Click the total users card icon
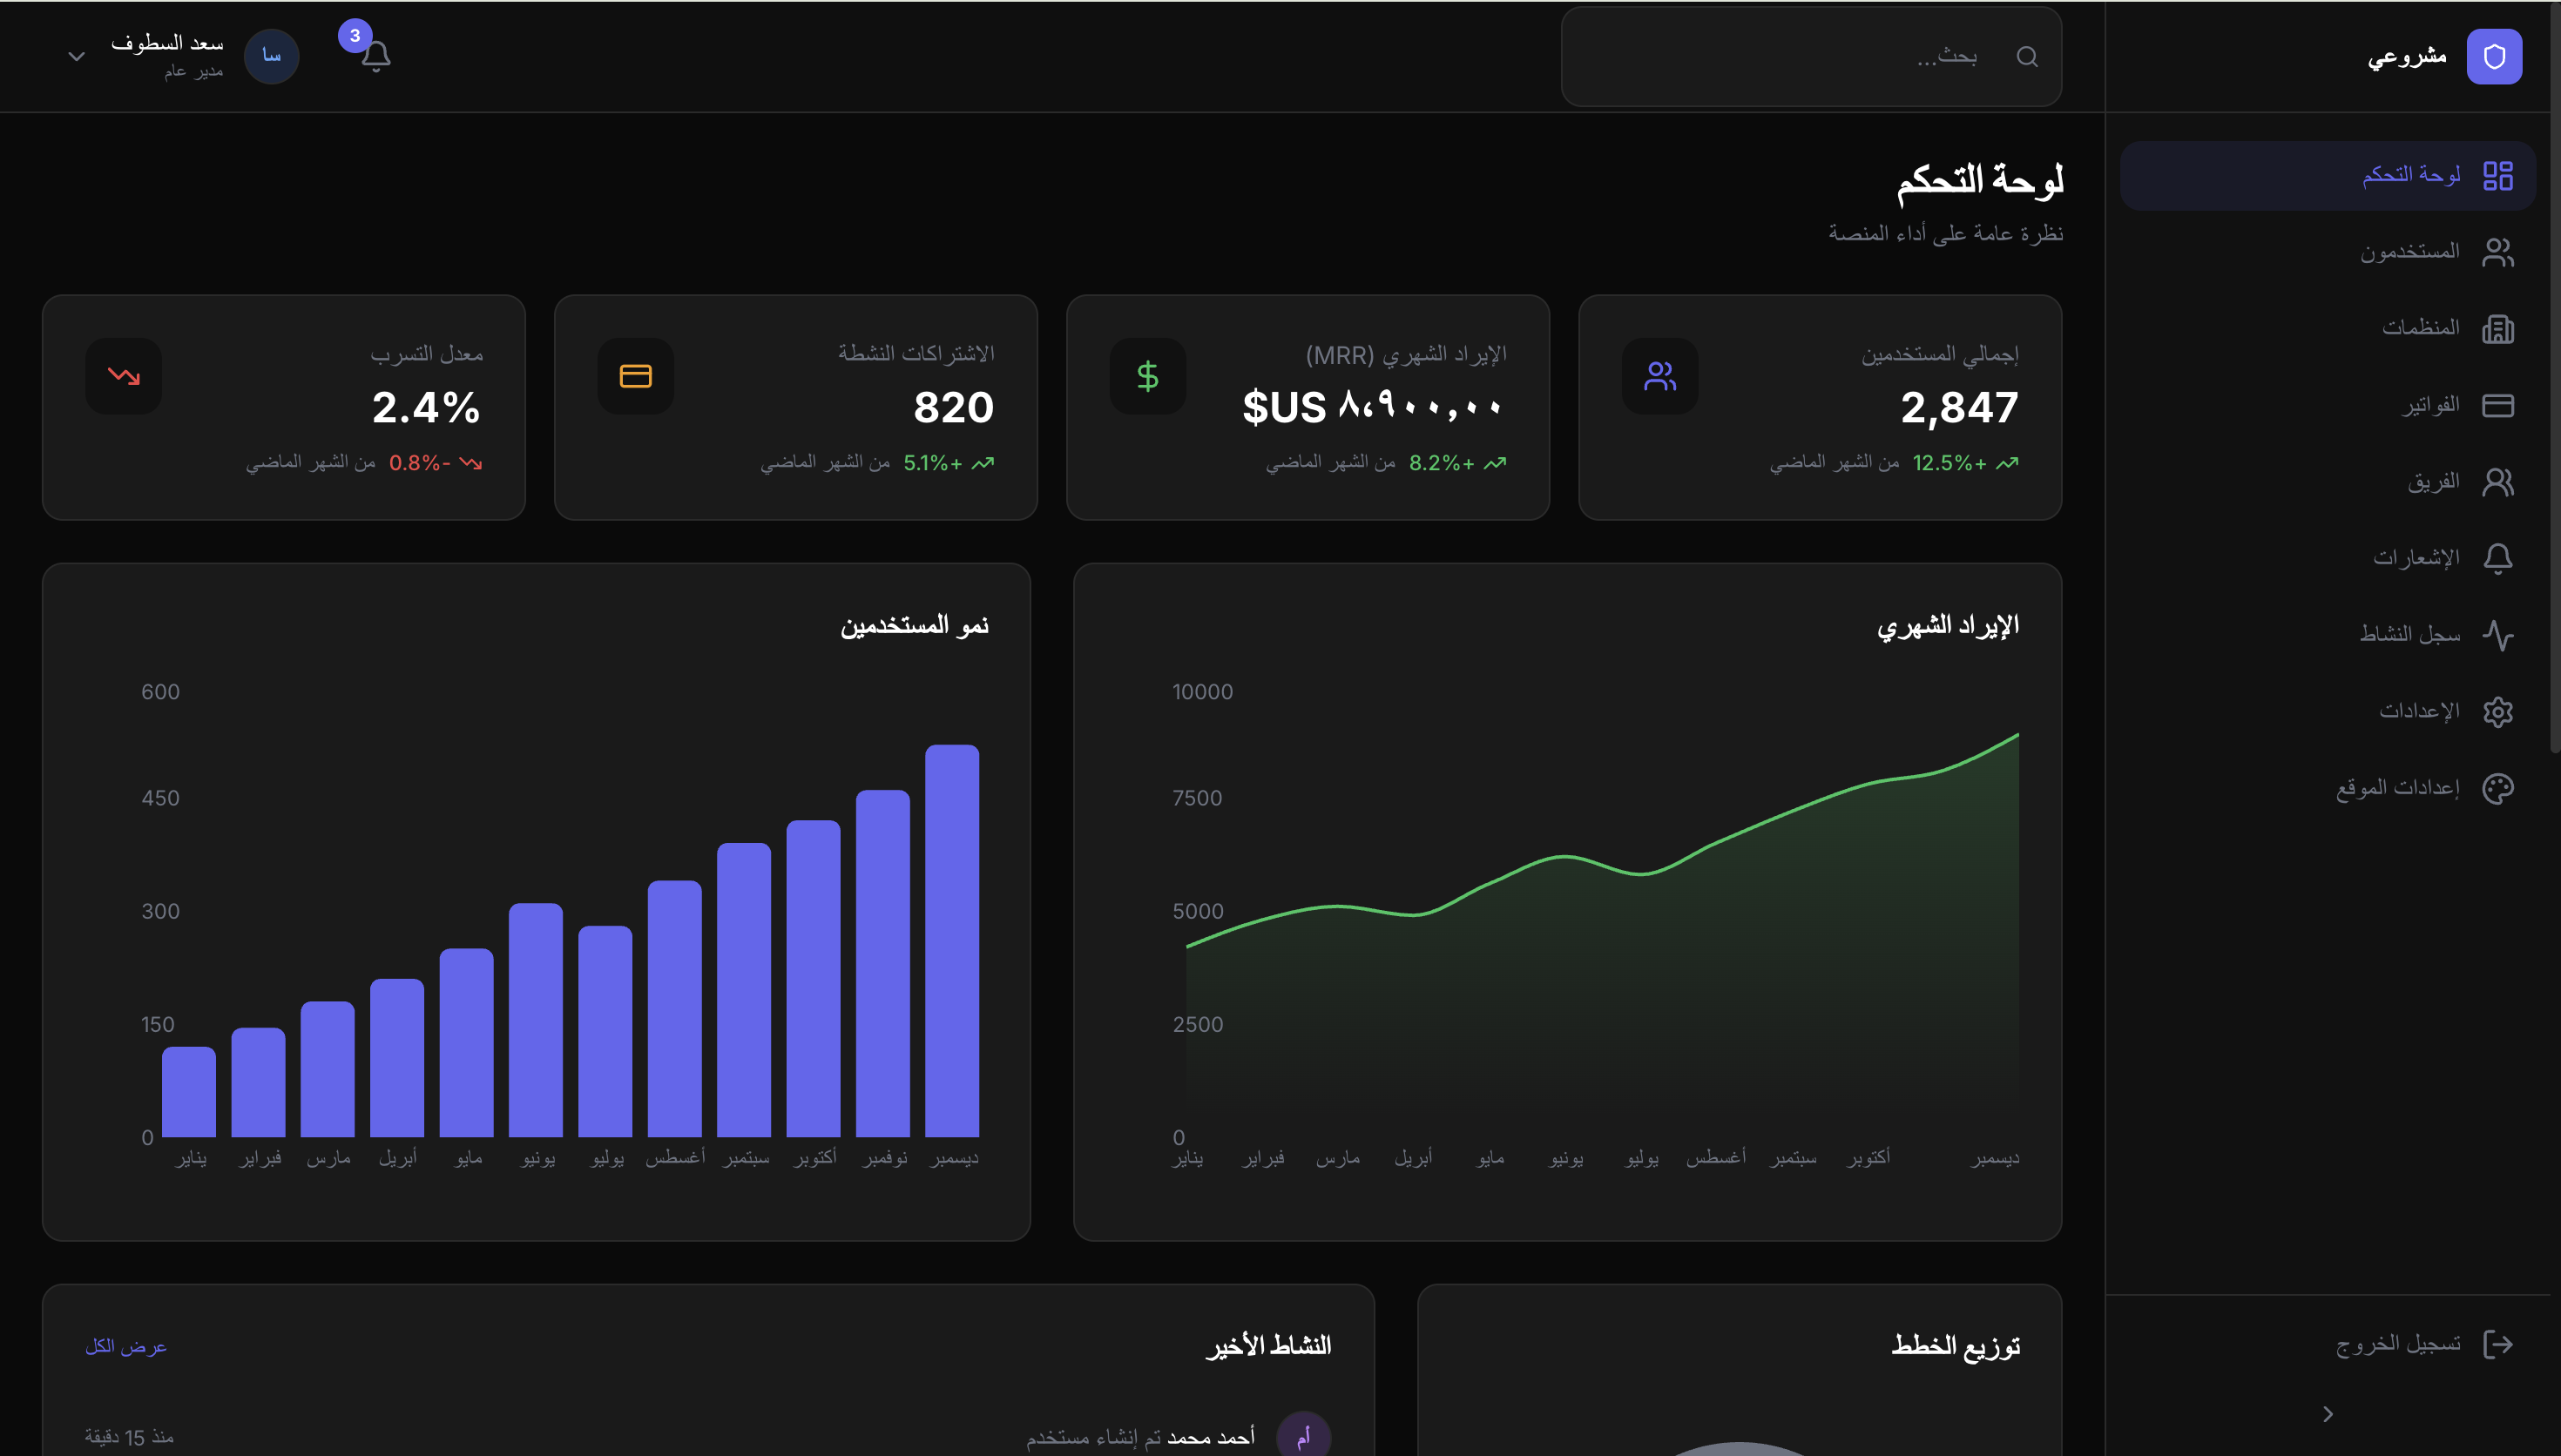Screen dimensions: 2561x1456 1660,376
